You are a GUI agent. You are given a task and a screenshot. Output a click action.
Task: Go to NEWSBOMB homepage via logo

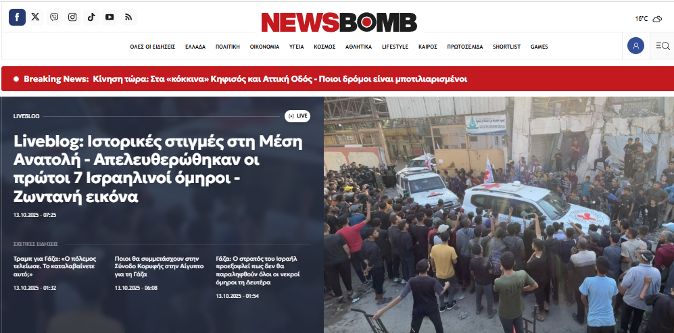339,22
